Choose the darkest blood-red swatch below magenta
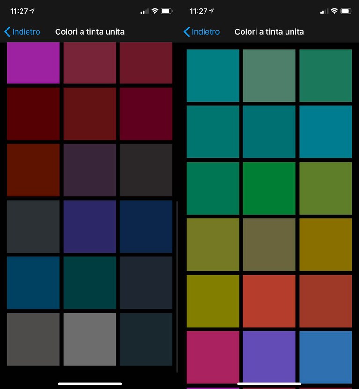The width and height of the screenshot is (359, 389). [x=33, y=114]
